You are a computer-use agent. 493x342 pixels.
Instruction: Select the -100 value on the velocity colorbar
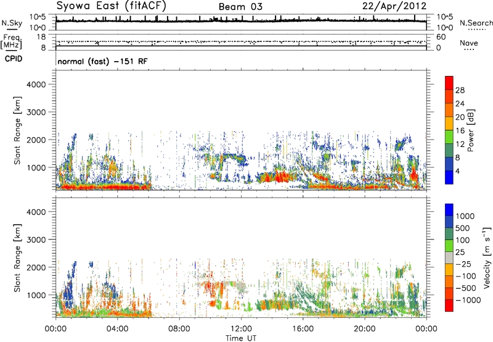[x=465, y=276]
